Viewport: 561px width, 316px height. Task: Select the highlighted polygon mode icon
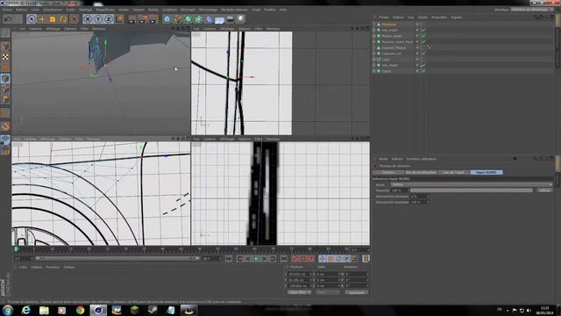click(5, 78)
